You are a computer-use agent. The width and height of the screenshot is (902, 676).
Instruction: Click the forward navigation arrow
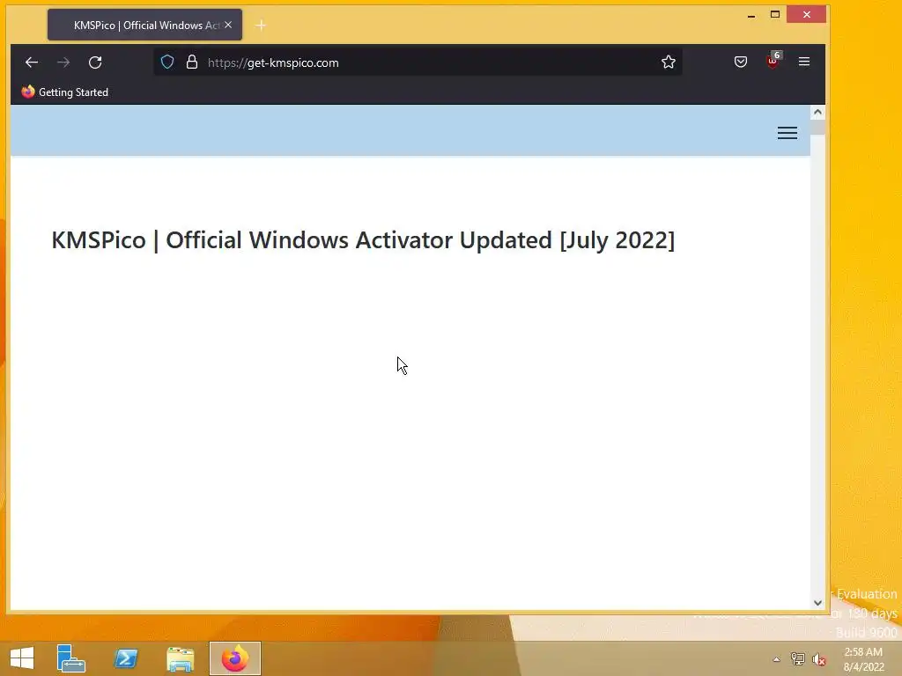click(x=63, y=62)
